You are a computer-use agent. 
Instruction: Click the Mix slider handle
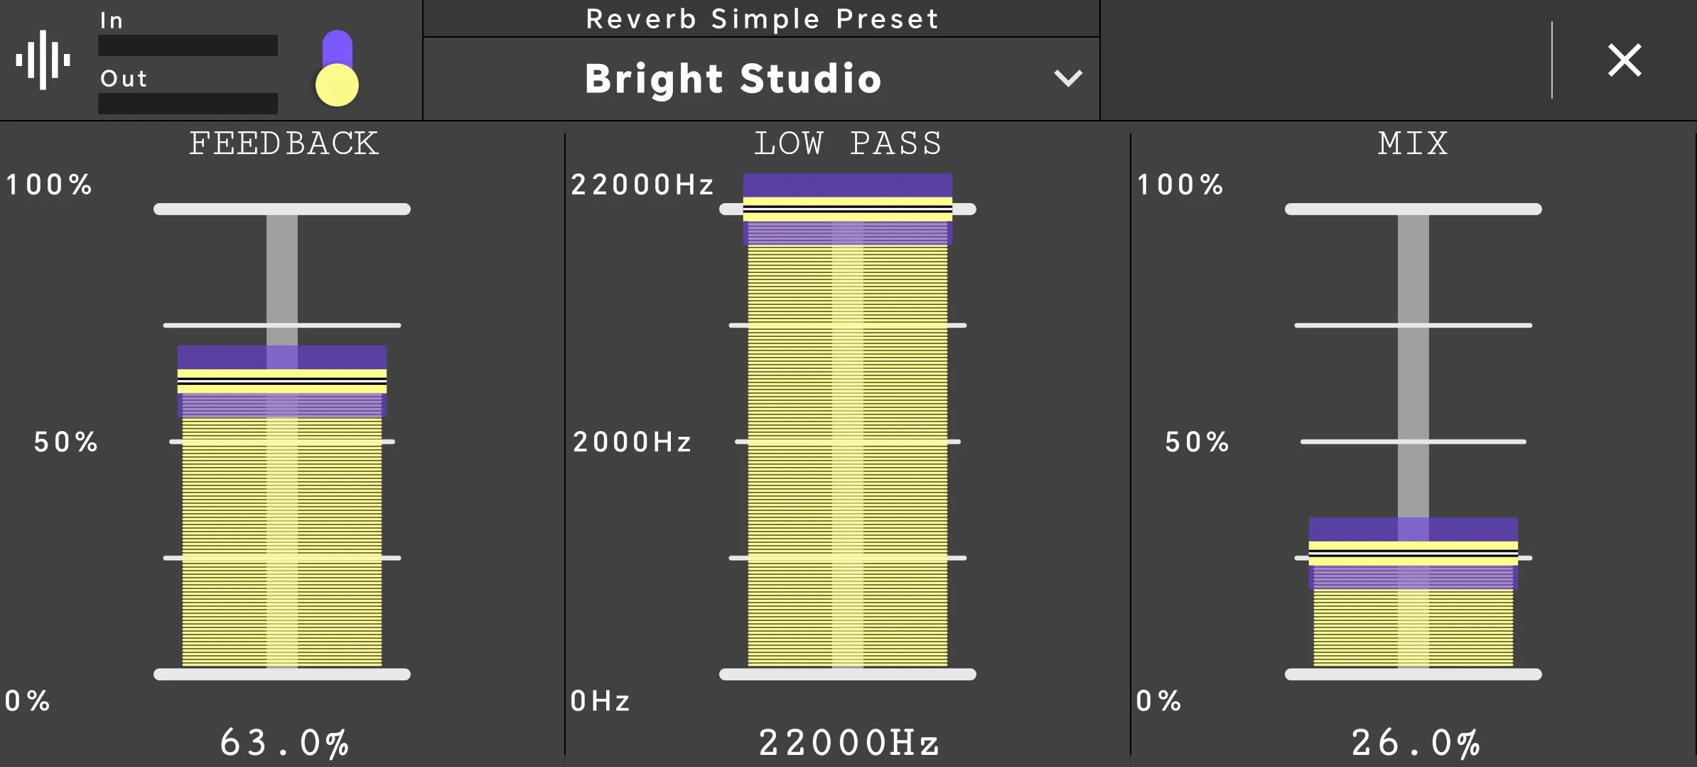(x=1413, y=553)
